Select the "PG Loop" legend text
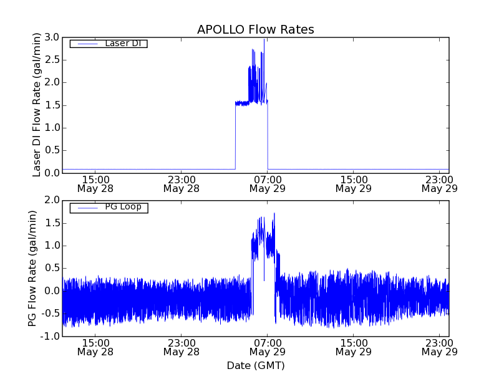Image resolution: width=499 pixels, height=374 pixels. pyautogui.click(x=123, y=207)
